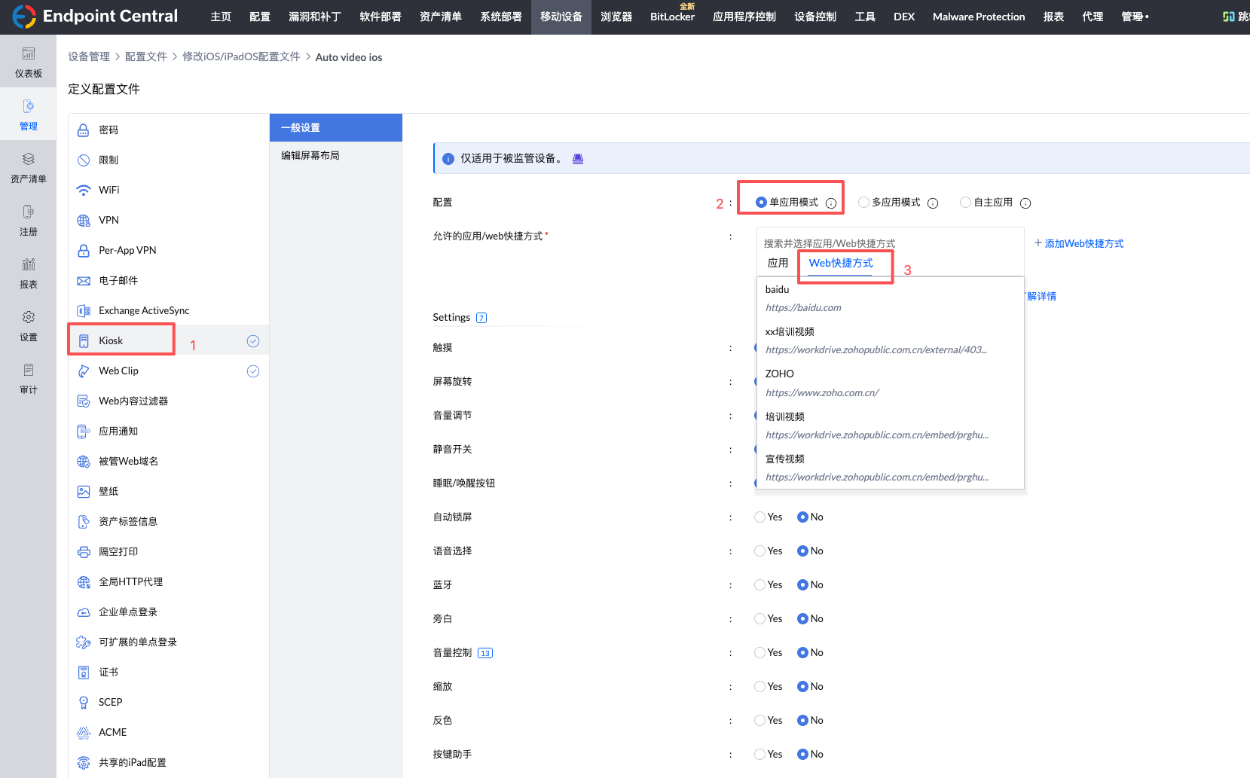The height and width of the screenshot is (778, 1250).
Task: Open the 注册 enrollment sidebar icon
Action: click(x=28, y=220)
